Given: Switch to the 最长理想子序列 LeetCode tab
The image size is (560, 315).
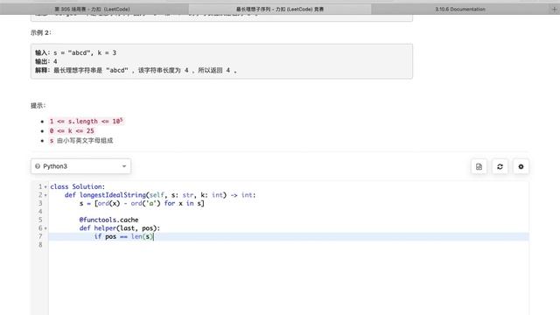Looking at the screenshot, I should [280, 9].
